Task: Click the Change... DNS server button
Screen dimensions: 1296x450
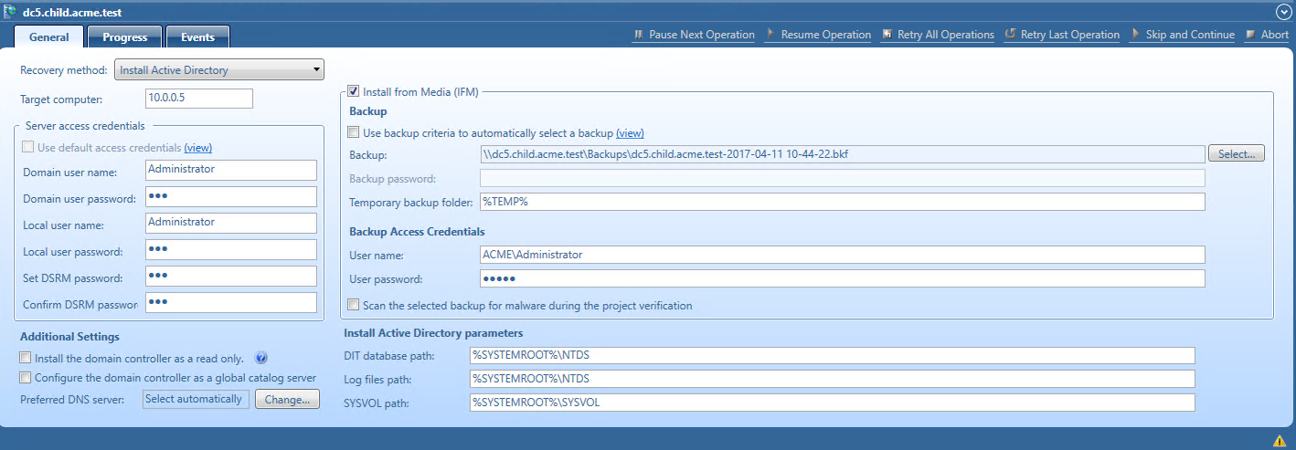Action: pos(287,399)
